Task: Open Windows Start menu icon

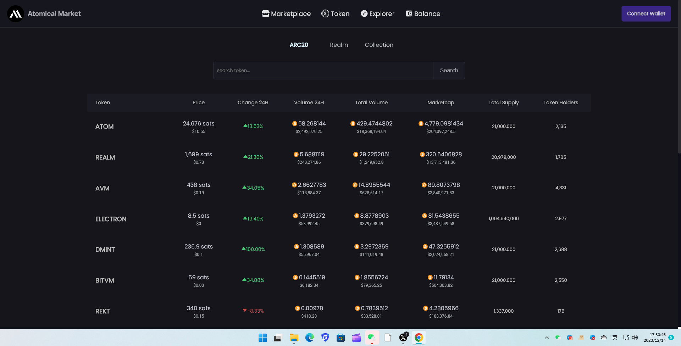Action: pos(263,338)
